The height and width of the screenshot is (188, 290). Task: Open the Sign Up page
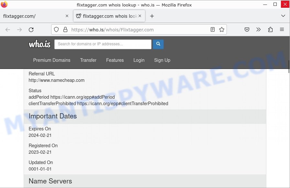click(162, 60)
